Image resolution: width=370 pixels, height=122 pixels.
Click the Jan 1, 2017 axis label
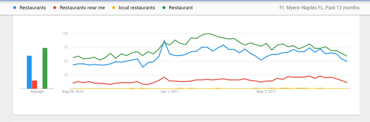click(170, 92)
